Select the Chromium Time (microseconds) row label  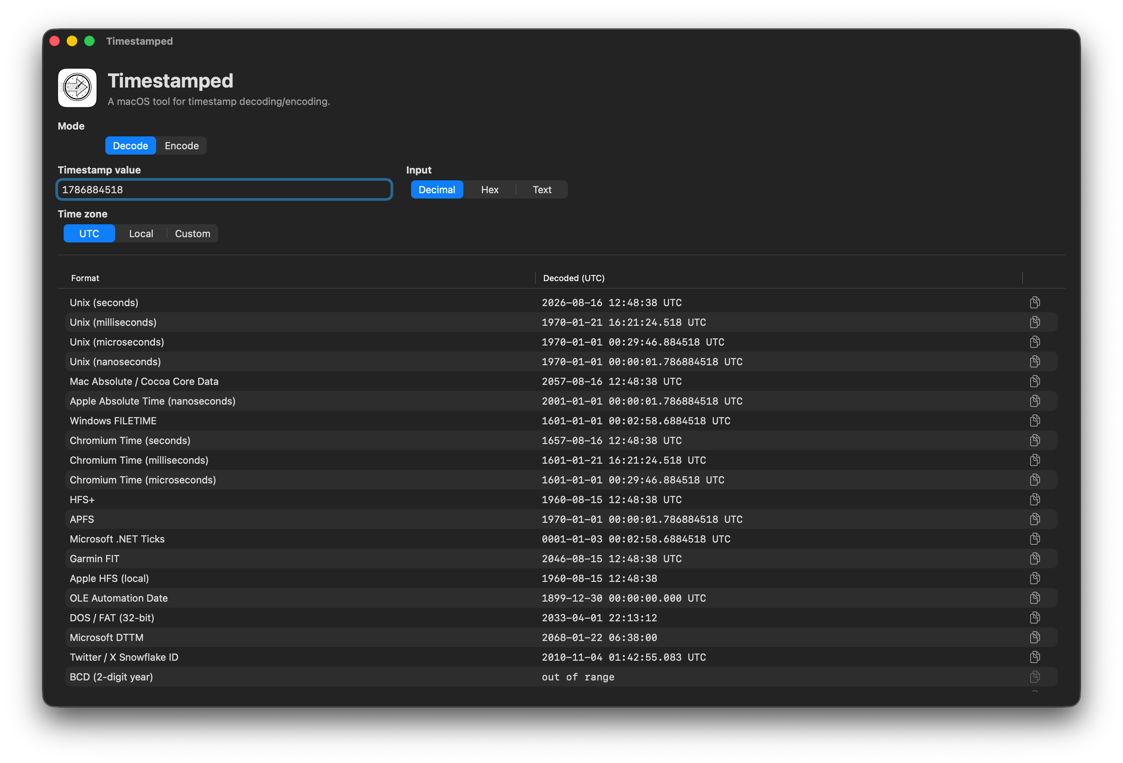(142, 480)
